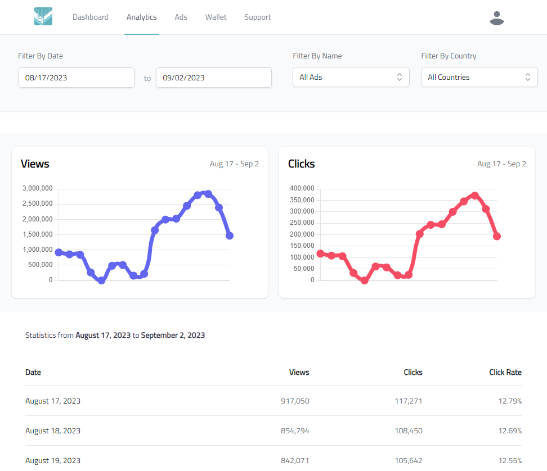
Task: Click the last data point on Clicks chart
Action: [x=497, y=236]
